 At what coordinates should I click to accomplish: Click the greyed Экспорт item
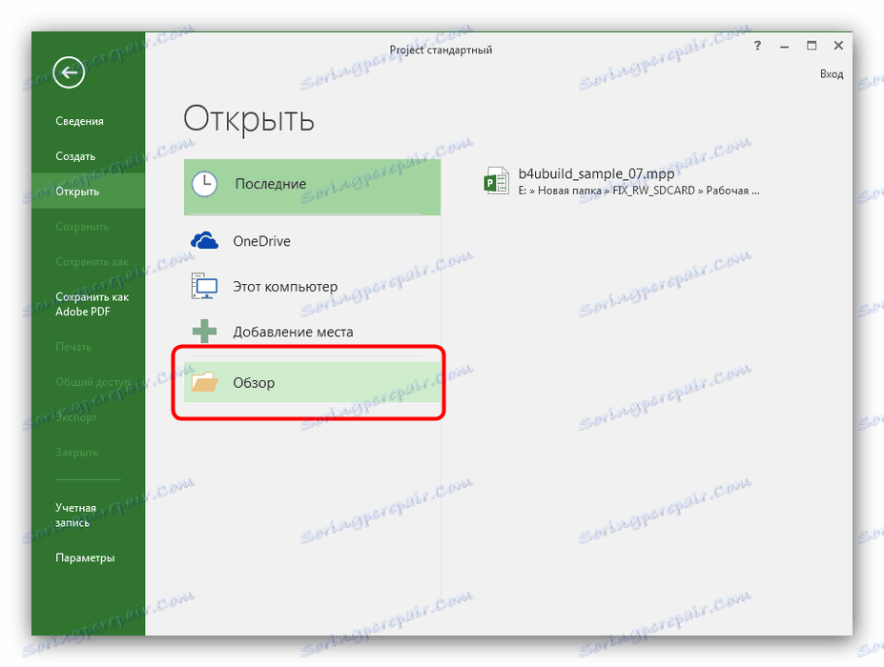pos(76,417)
